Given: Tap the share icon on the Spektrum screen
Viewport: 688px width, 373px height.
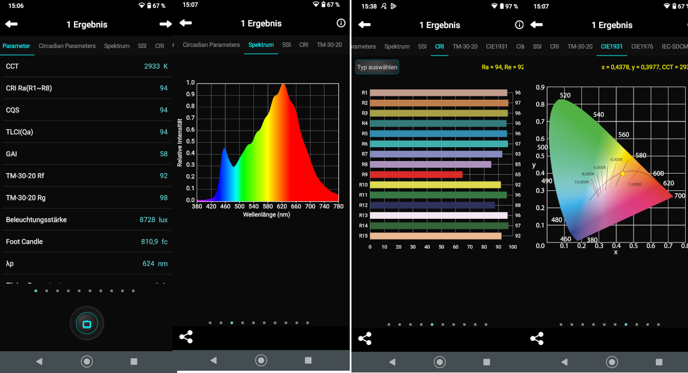Looking at the screenshot, I should (186, 337).
